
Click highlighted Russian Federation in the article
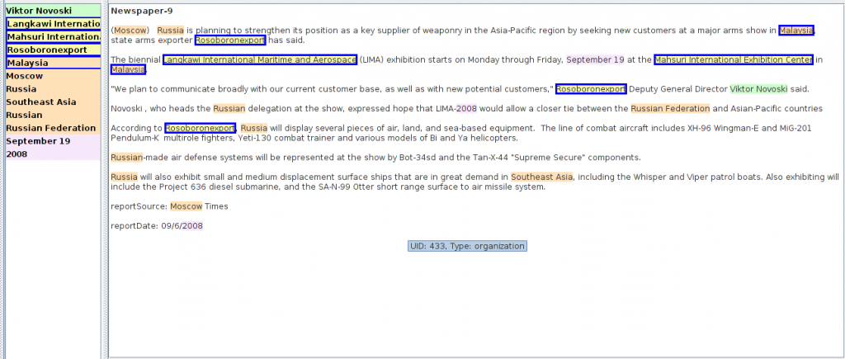tap(670, 109)
